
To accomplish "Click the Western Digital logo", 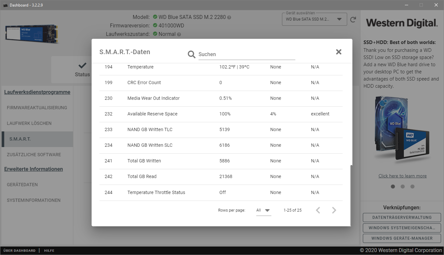I will (x=402, y=23).
